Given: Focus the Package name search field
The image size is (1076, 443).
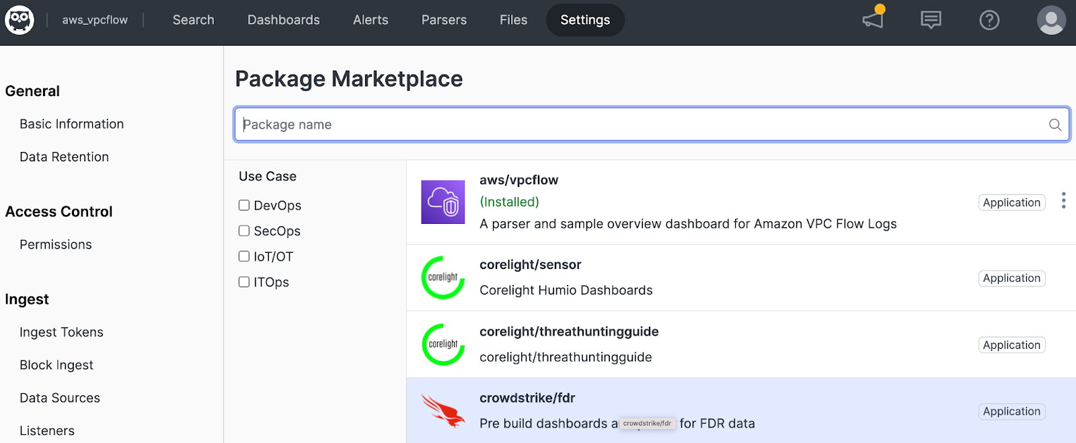Looking at the screenshot, I should [x=652, y=124].
